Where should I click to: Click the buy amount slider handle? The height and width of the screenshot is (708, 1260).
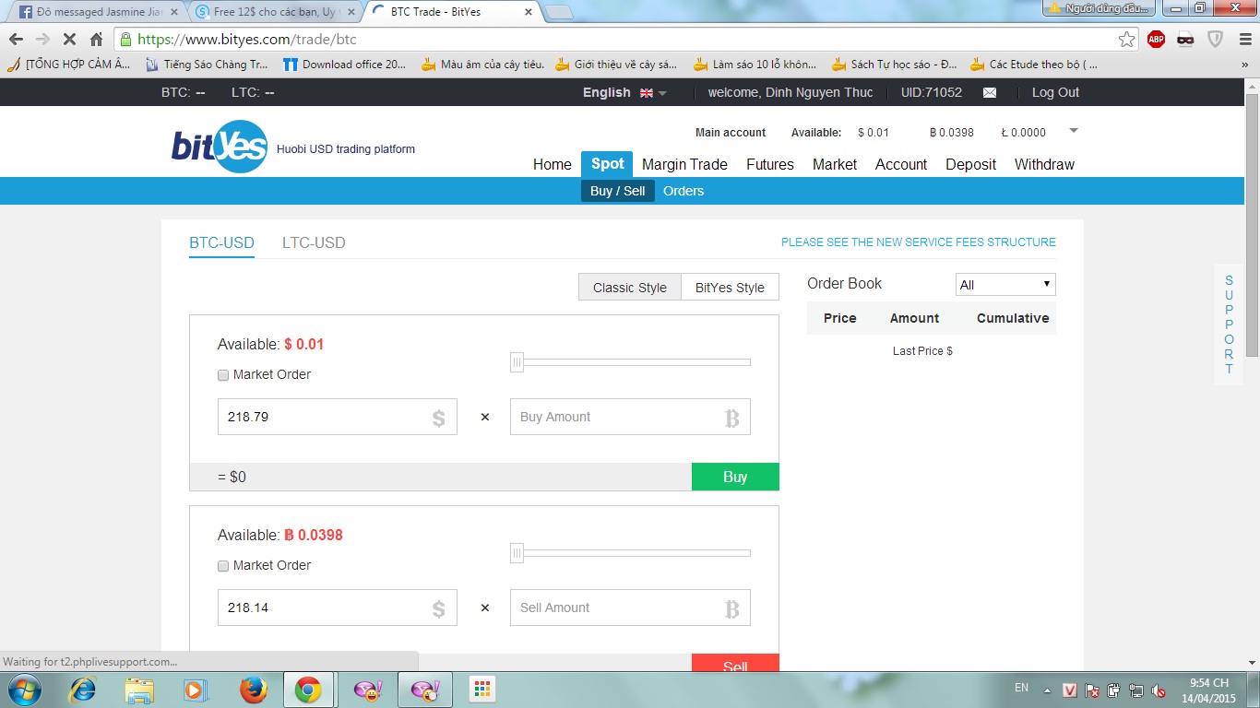517,363
